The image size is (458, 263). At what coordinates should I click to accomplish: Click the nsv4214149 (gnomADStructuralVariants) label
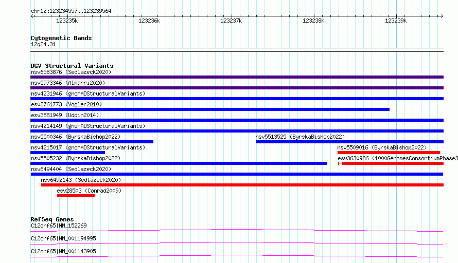tap(88, 126)
